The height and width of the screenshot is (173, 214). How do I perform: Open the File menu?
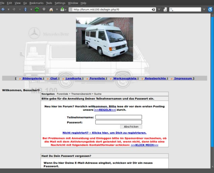click(2, 3)
